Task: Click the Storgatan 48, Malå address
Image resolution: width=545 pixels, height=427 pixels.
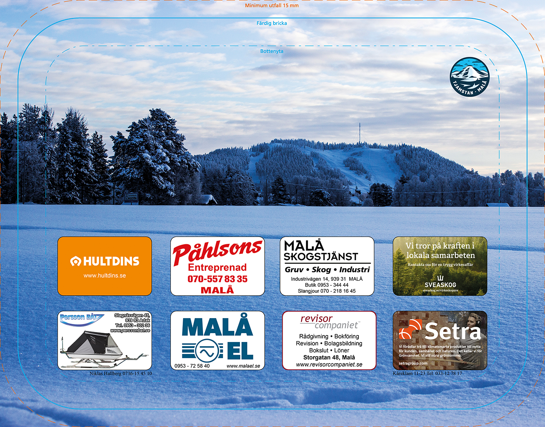Action: point(329,357)
